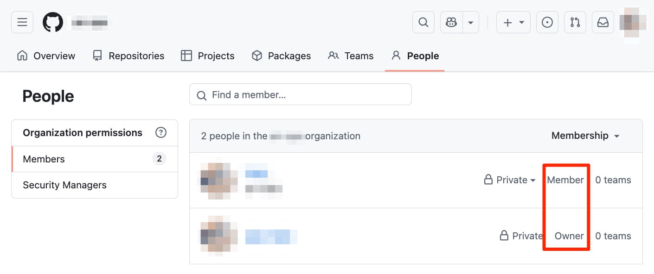Select Security Managers in the sidebar

[64, 185]
